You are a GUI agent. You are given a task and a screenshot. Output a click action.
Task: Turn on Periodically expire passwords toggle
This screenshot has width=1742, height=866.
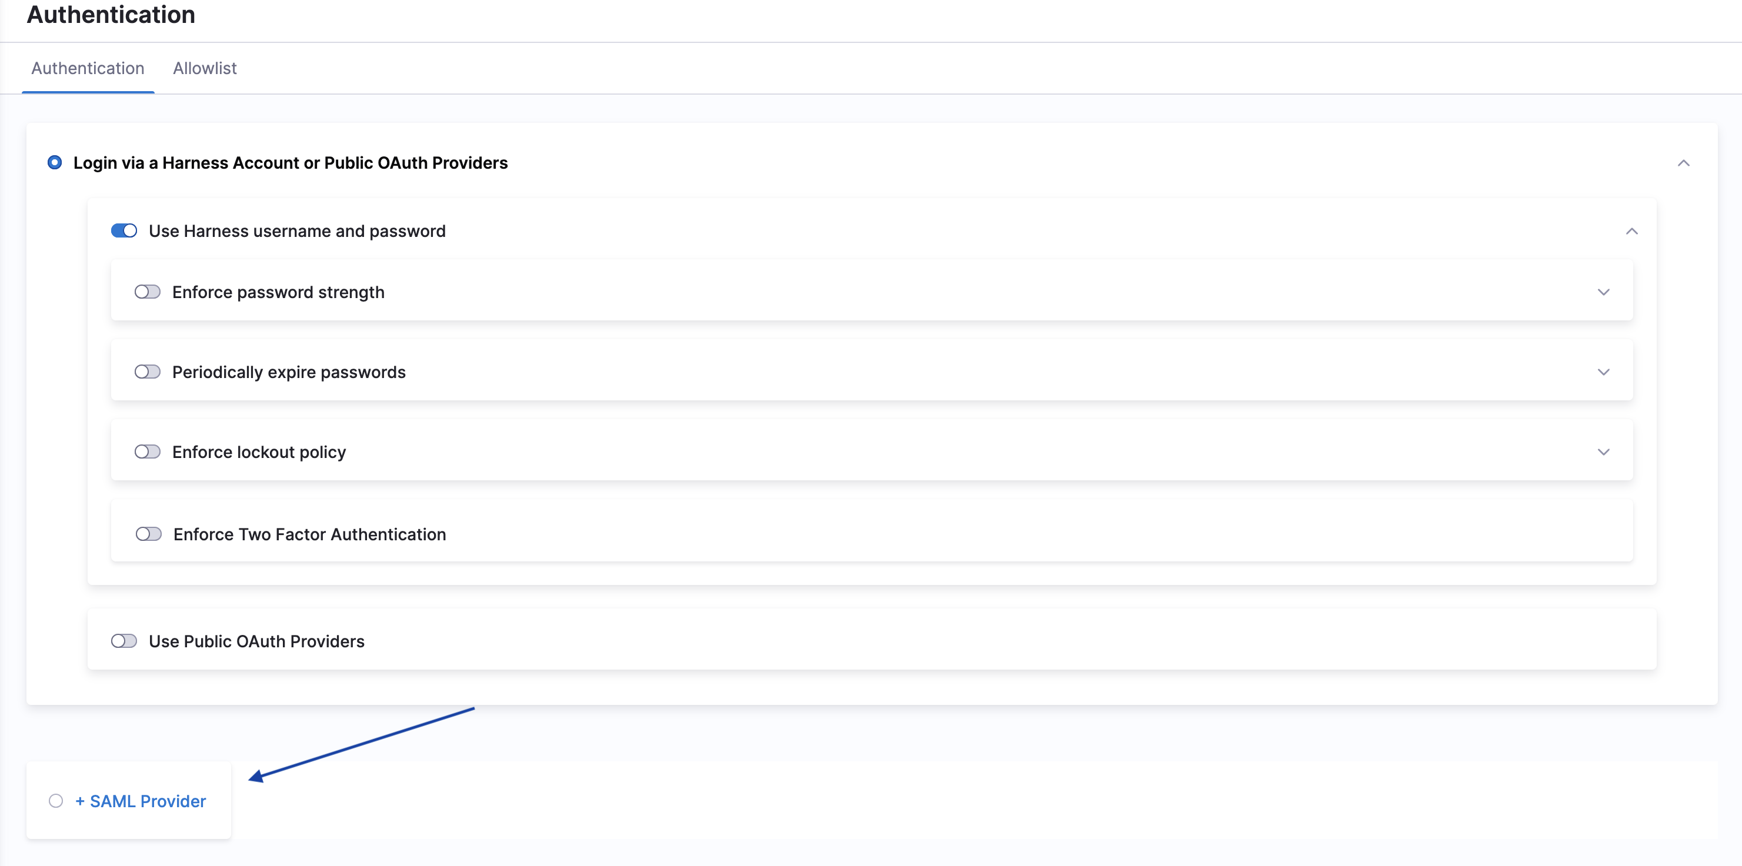(148, 372)
